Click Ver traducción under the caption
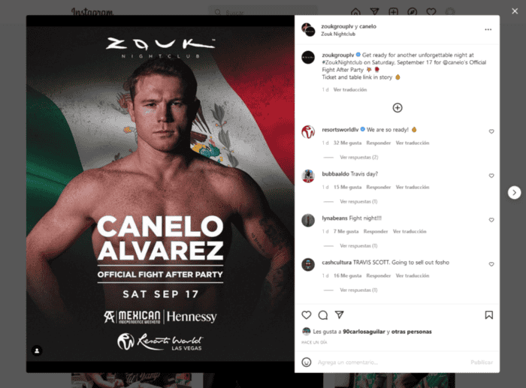This screenshot has height=388, width=526. pyautogui.click(x=350, y=89)
